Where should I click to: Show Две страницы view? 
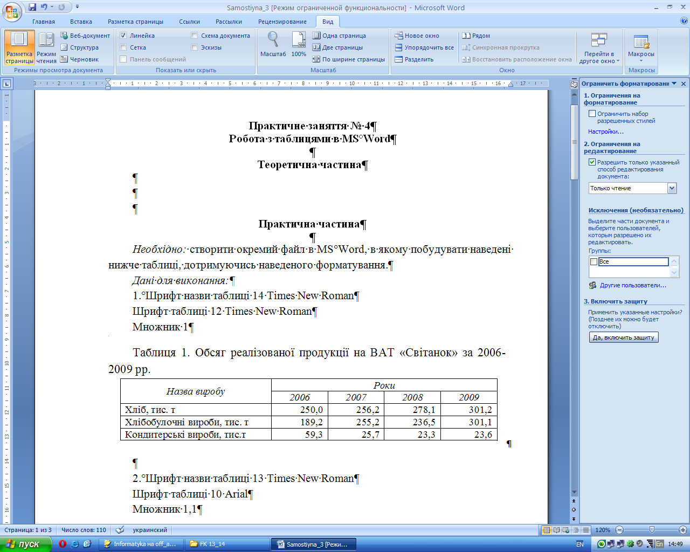coord(337,47)
